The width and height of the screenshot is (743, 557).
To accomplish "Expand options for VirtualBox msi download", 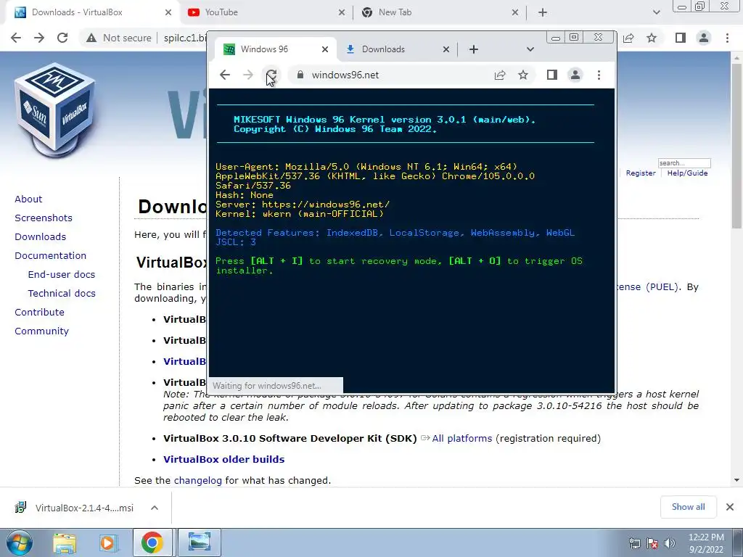I will click(155, 508).
